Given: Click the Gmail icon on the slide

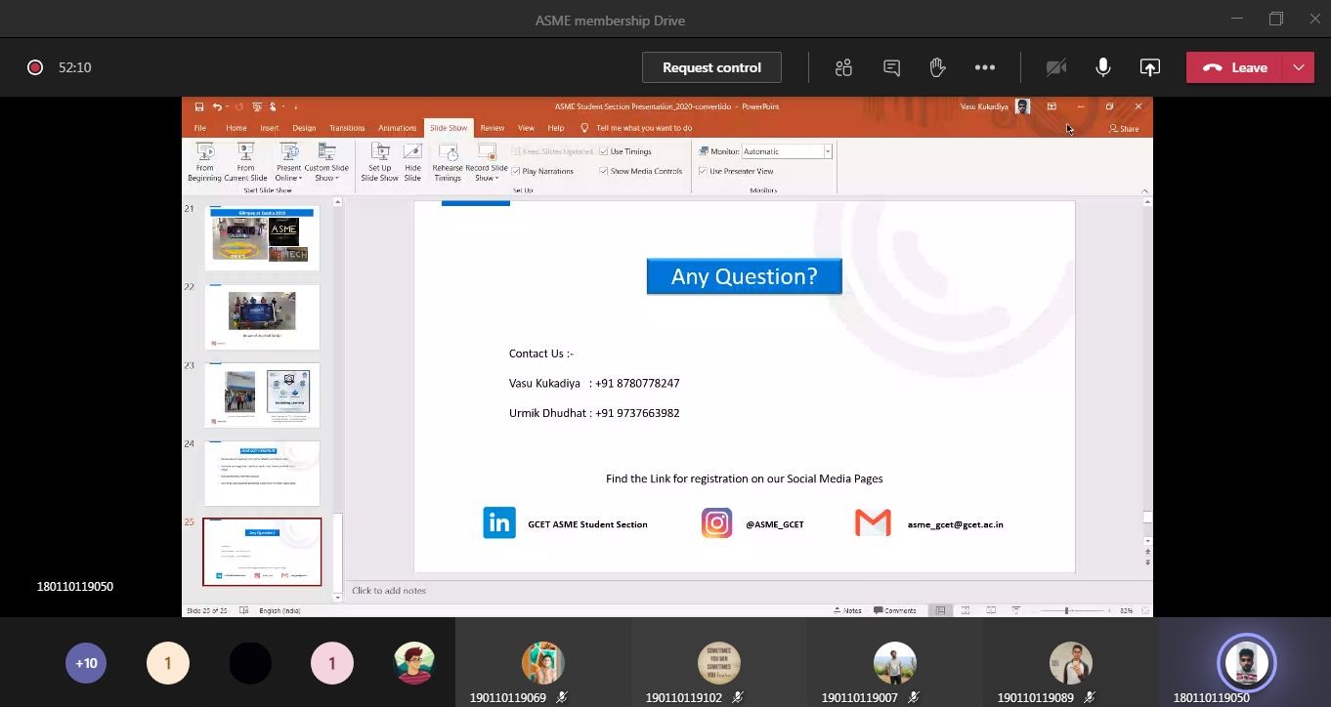Looking at the screenshot, I should tap(873, 523).
